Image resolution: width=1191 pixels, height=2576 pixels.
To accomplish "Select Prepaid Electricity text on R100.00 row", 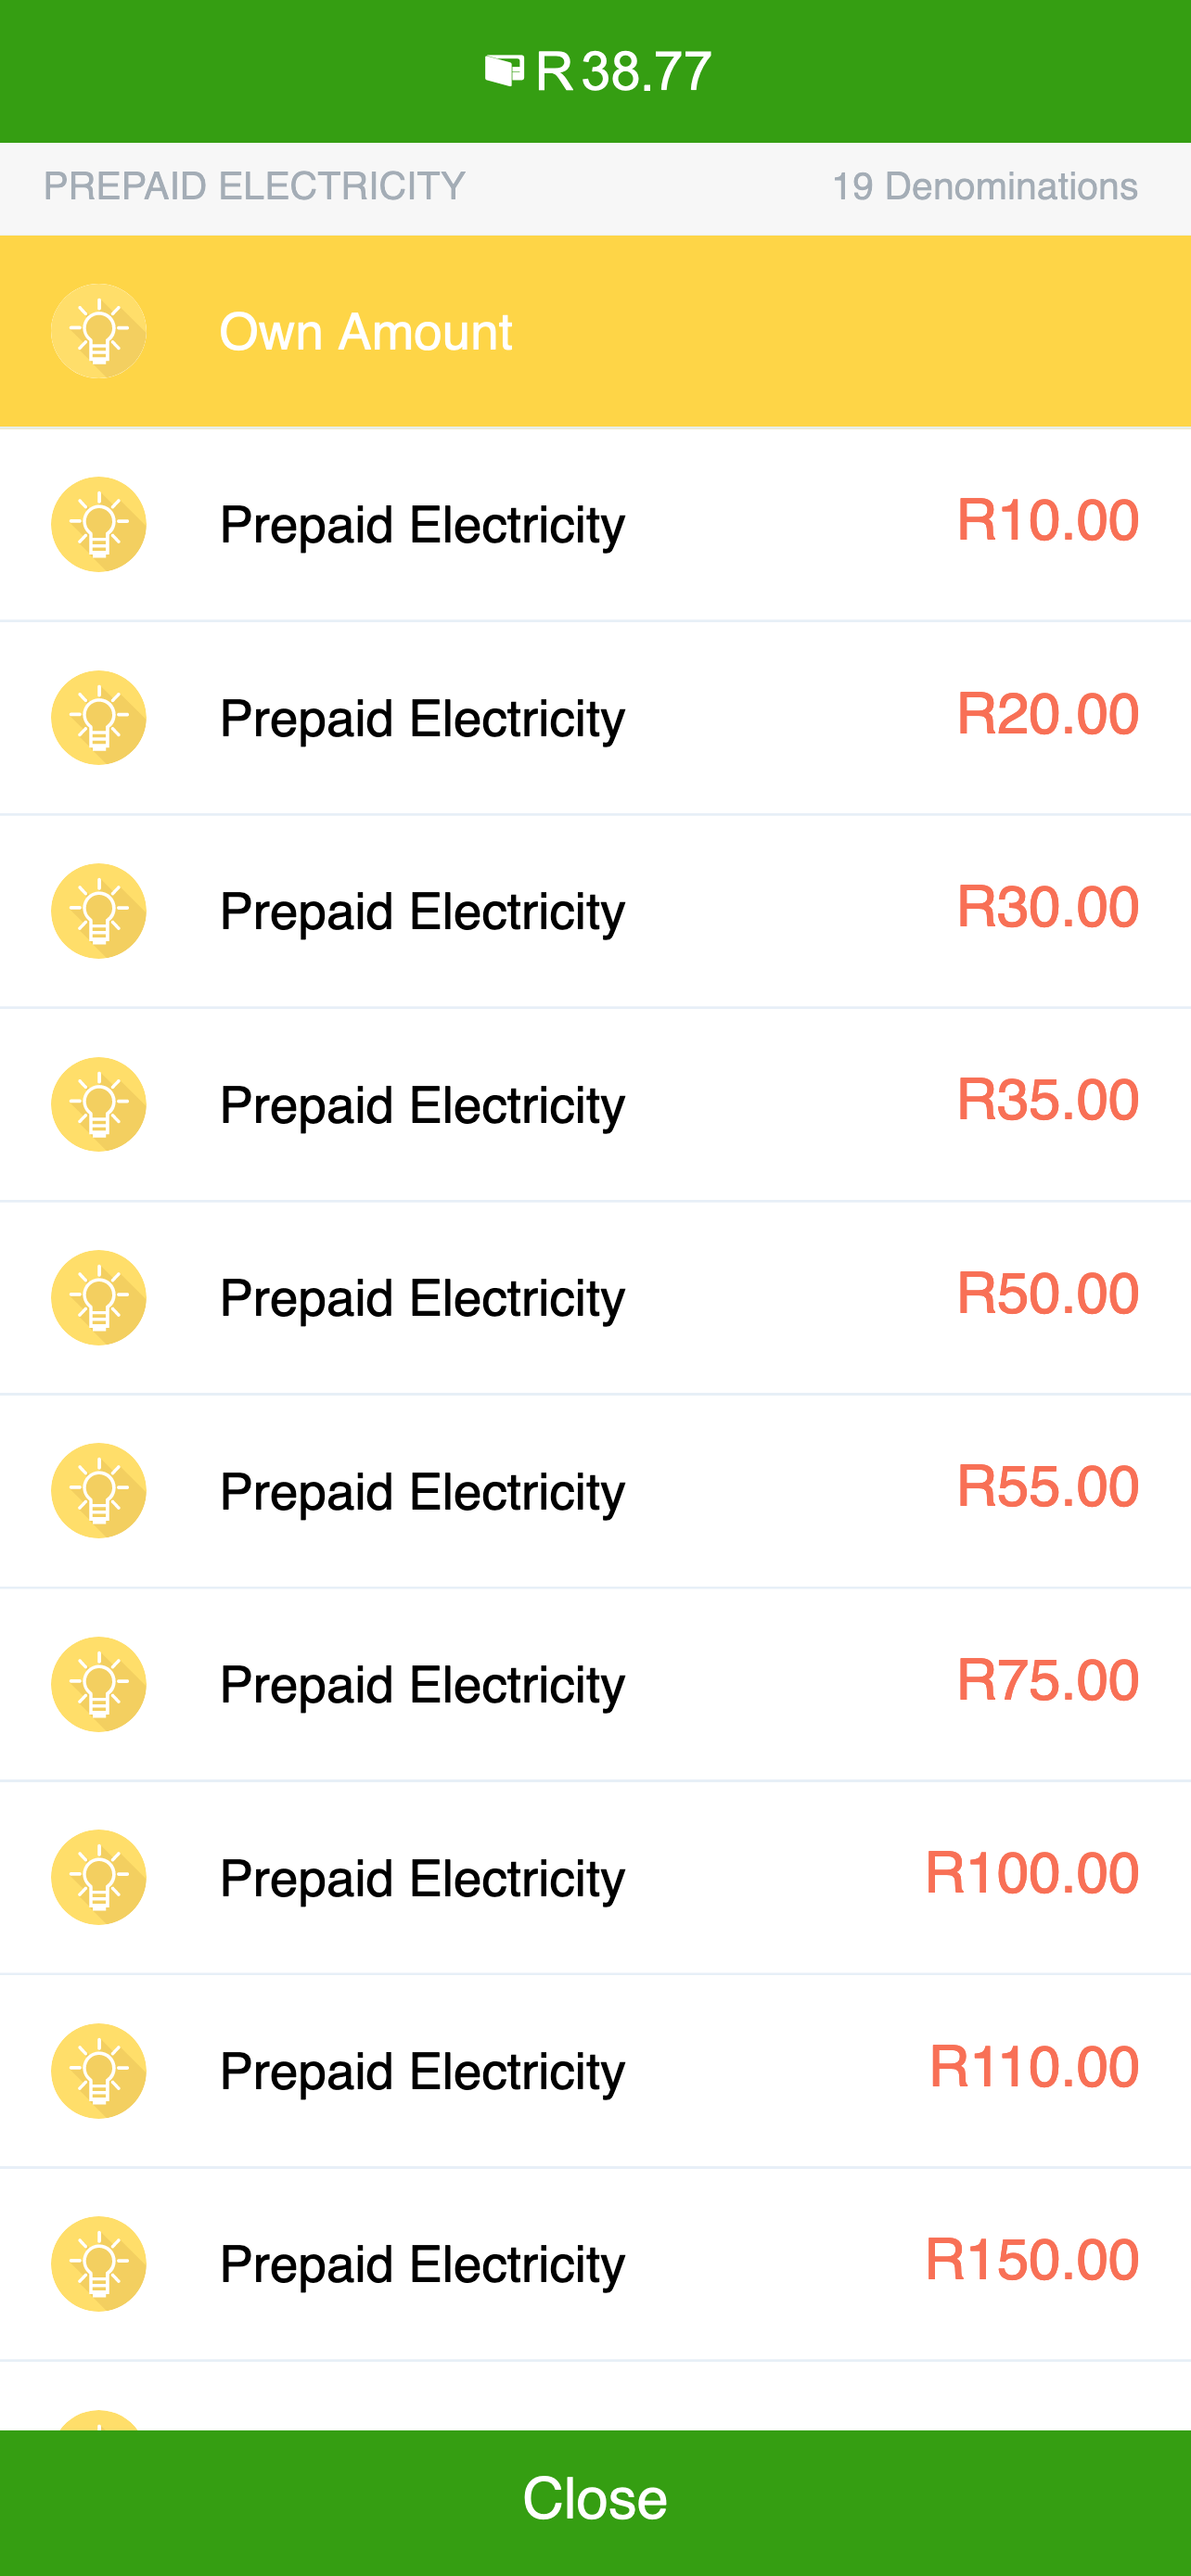I will (422, 1879).
